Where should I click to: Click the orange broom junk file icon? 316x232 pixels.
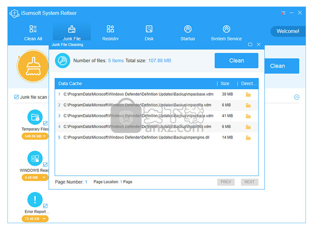pos(33,66)
